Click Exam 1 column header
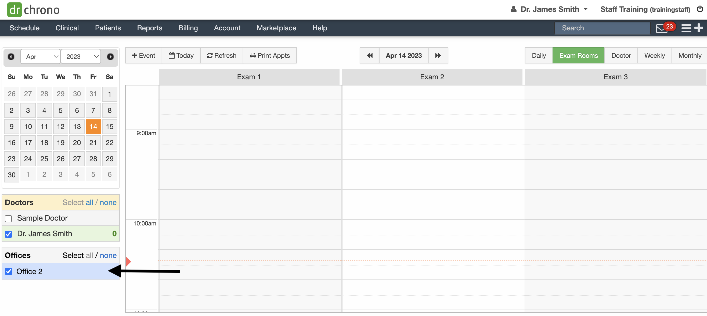The width and height of the screenshot is (707, 316). coord(249,77)
